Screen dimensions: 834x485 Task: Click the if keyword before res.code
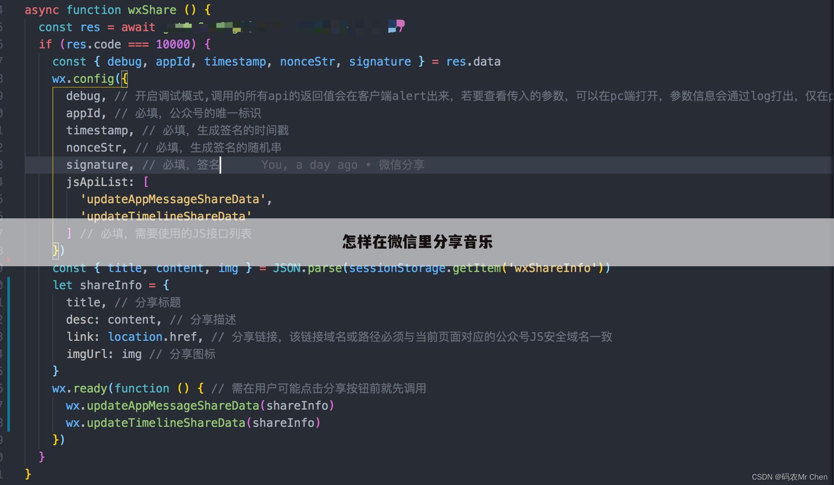click(x=45, y=44)
